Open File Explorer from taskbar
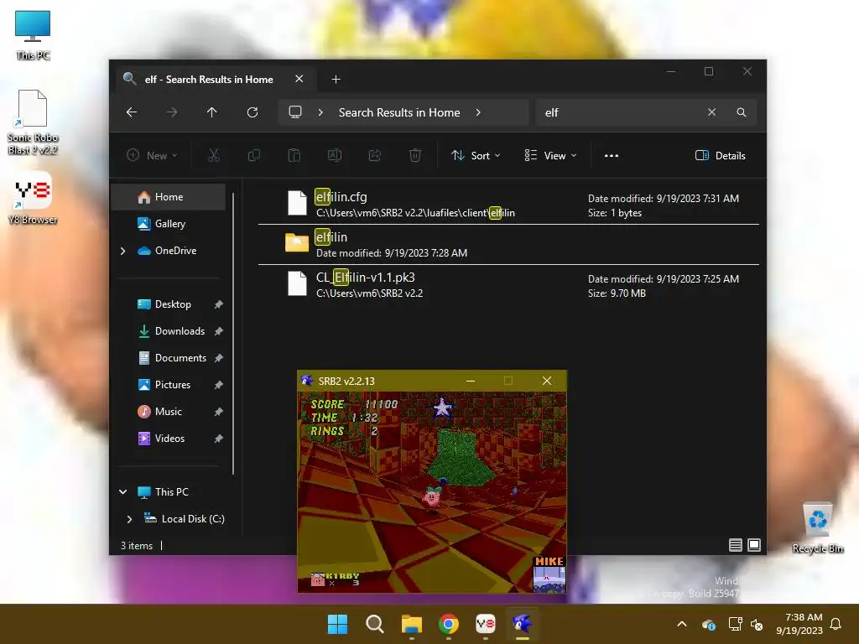Screen dimensions: 859x644 pyautogui.click(x=411, y=624)
